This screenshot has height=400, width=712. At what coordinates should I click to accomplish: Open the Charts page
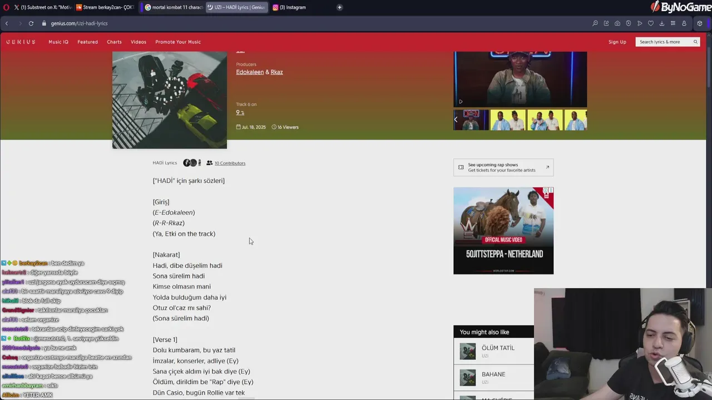coord(114,42)
